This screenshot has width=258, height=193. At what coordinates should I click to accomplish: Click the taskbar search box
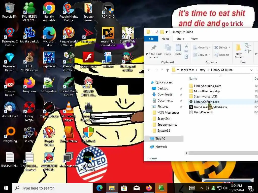[52, 188]
